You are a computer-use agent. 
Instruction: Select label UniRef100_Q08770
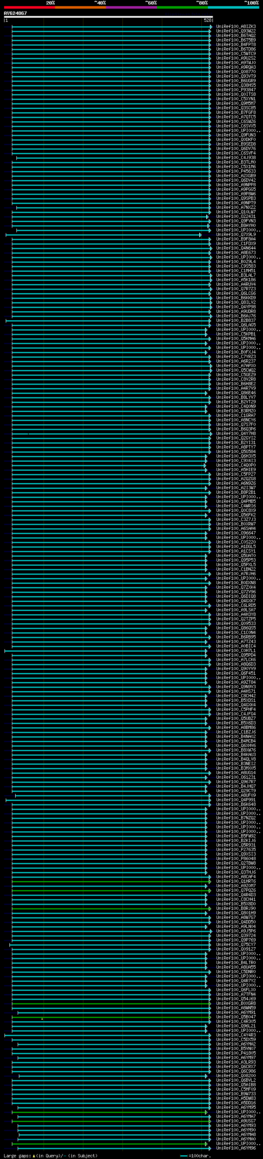pos(236,72)
